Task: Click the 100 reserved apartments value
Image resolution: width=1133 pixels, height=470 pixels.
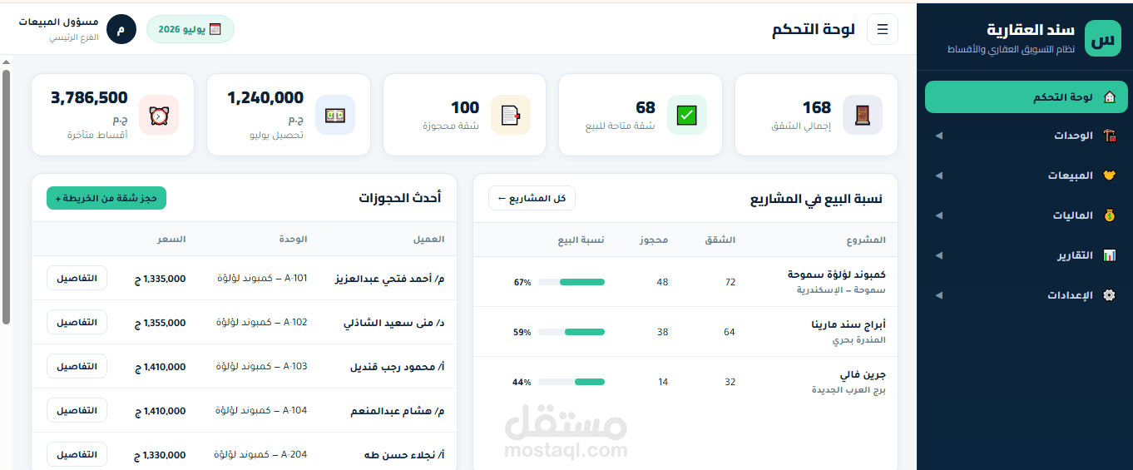Action: point(465,107)
